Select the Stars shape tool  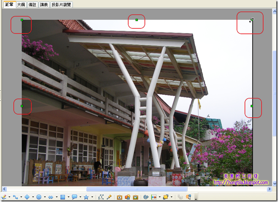click(x=86, y=197)
